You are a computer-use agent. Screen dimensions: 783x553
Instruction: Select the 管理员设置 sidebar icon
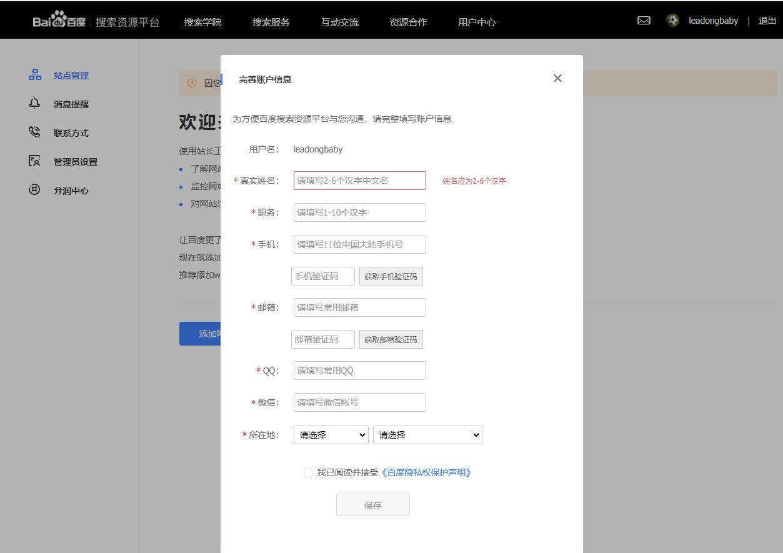35,161
